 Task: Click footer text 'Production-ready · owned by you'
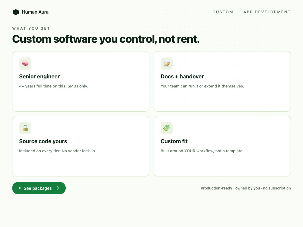(x=230, y=188)
